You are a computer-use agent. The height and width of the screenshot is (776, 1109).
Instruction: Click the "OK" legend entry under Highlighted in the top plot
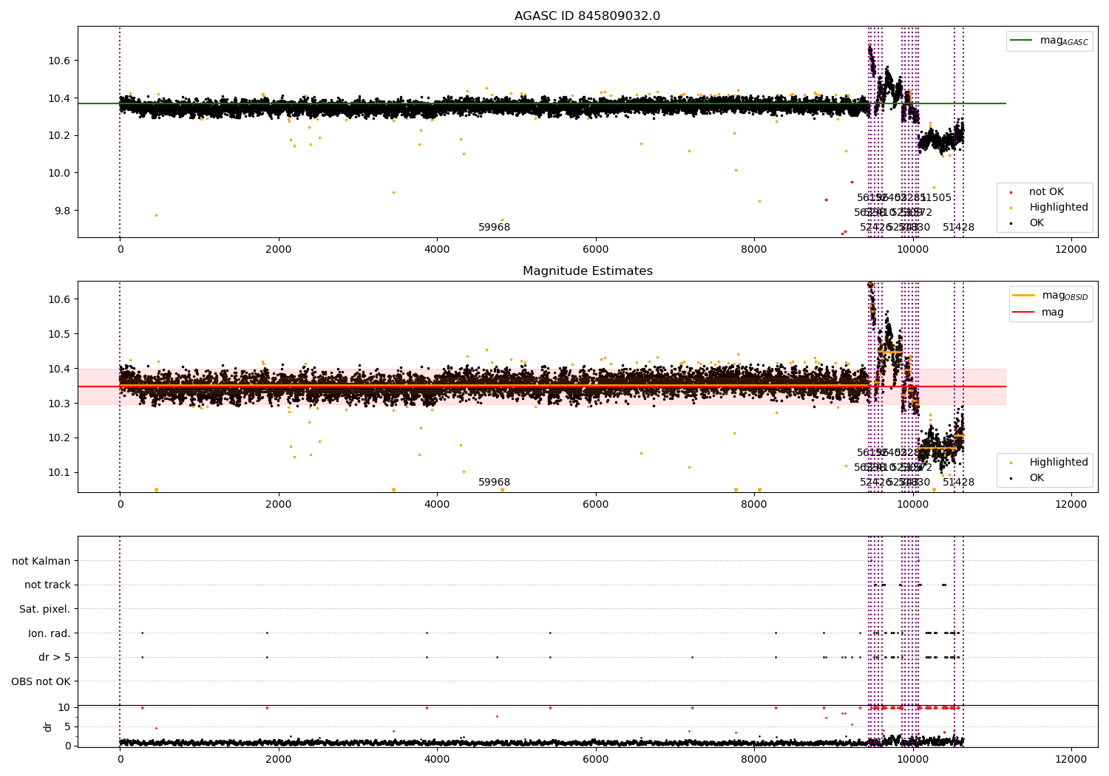tap(1027, 222)
